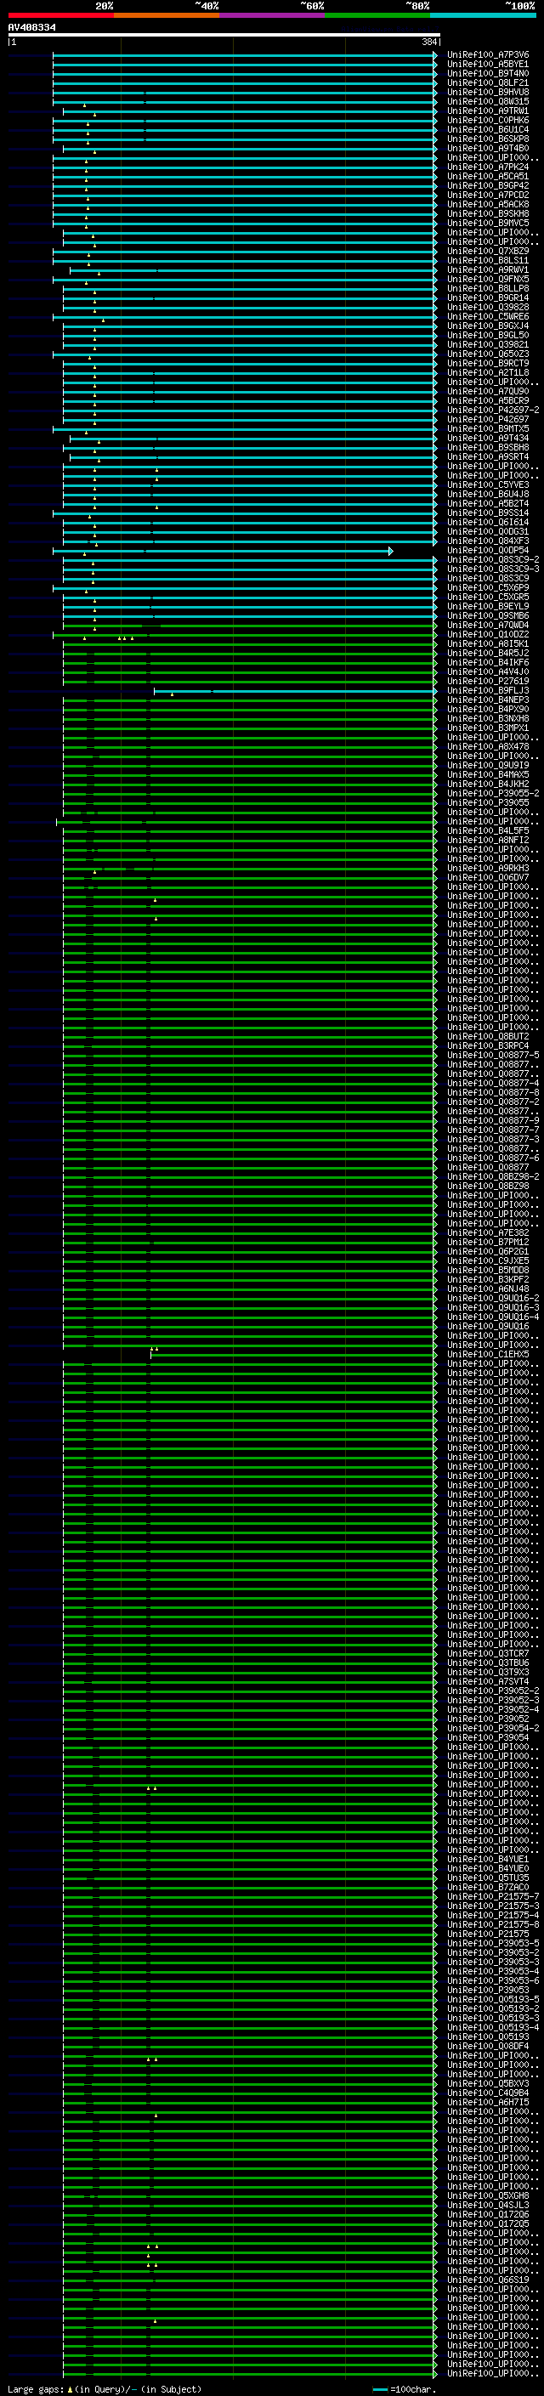544x2396 pixels.
Task: Pick the UniRef100_A9T4B0 label
Action: click(488, 148)
